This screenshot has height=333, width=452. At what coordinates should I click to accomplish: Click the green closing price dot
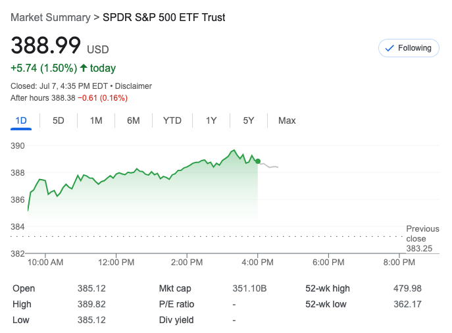click(x=258, y=161)
